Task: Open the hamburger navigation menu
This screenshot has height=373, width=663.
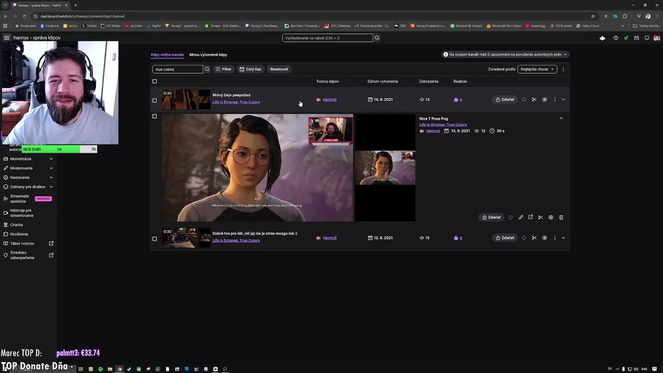Action: 7,38
